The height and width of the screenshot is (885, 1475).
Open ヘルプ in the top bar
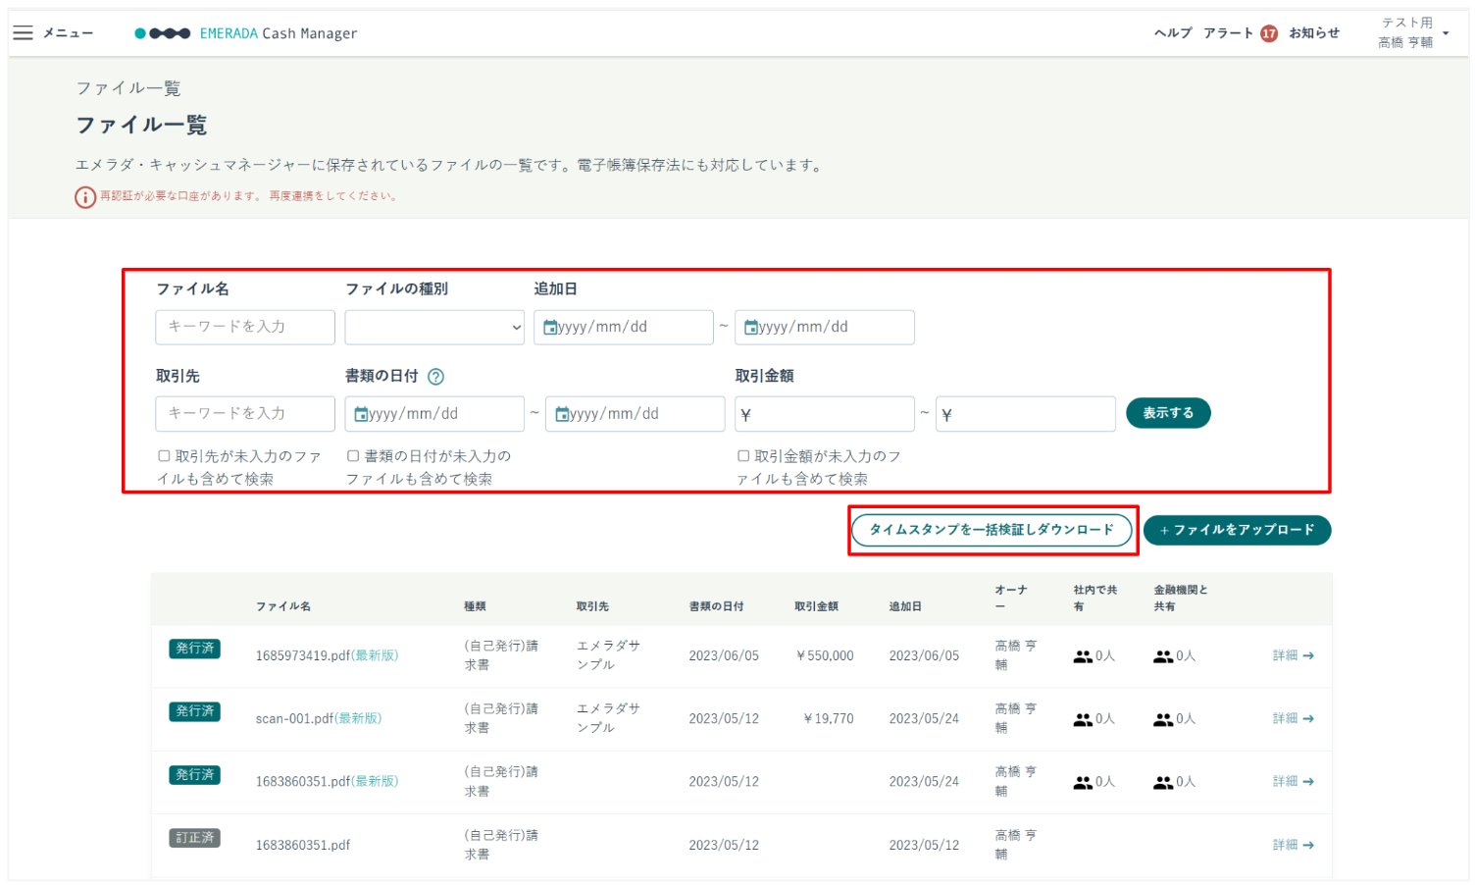coord(1173,33)
